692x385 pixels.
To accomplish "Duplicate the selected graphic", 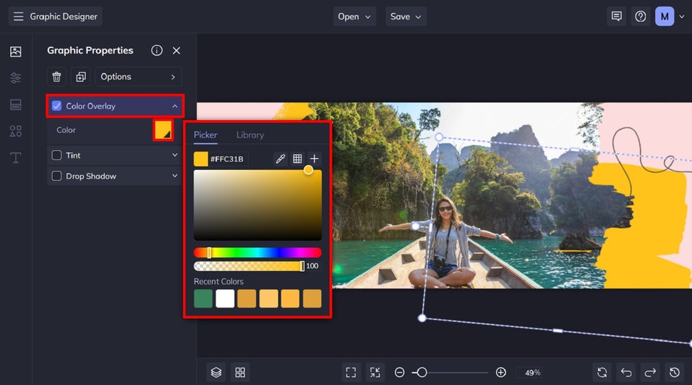I will pyautogui.click(x=81, y=77).
